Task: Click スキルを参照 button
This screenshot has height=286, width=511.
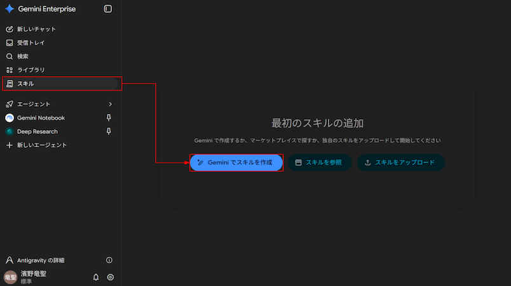Action: [319, 162]
